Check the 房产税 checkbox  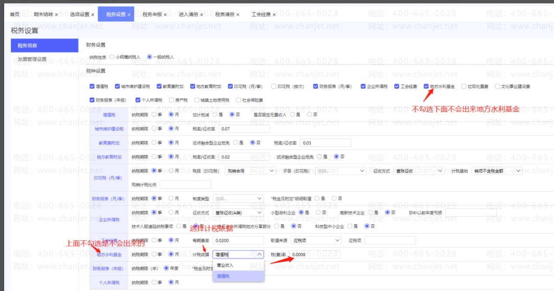(172, 100)
